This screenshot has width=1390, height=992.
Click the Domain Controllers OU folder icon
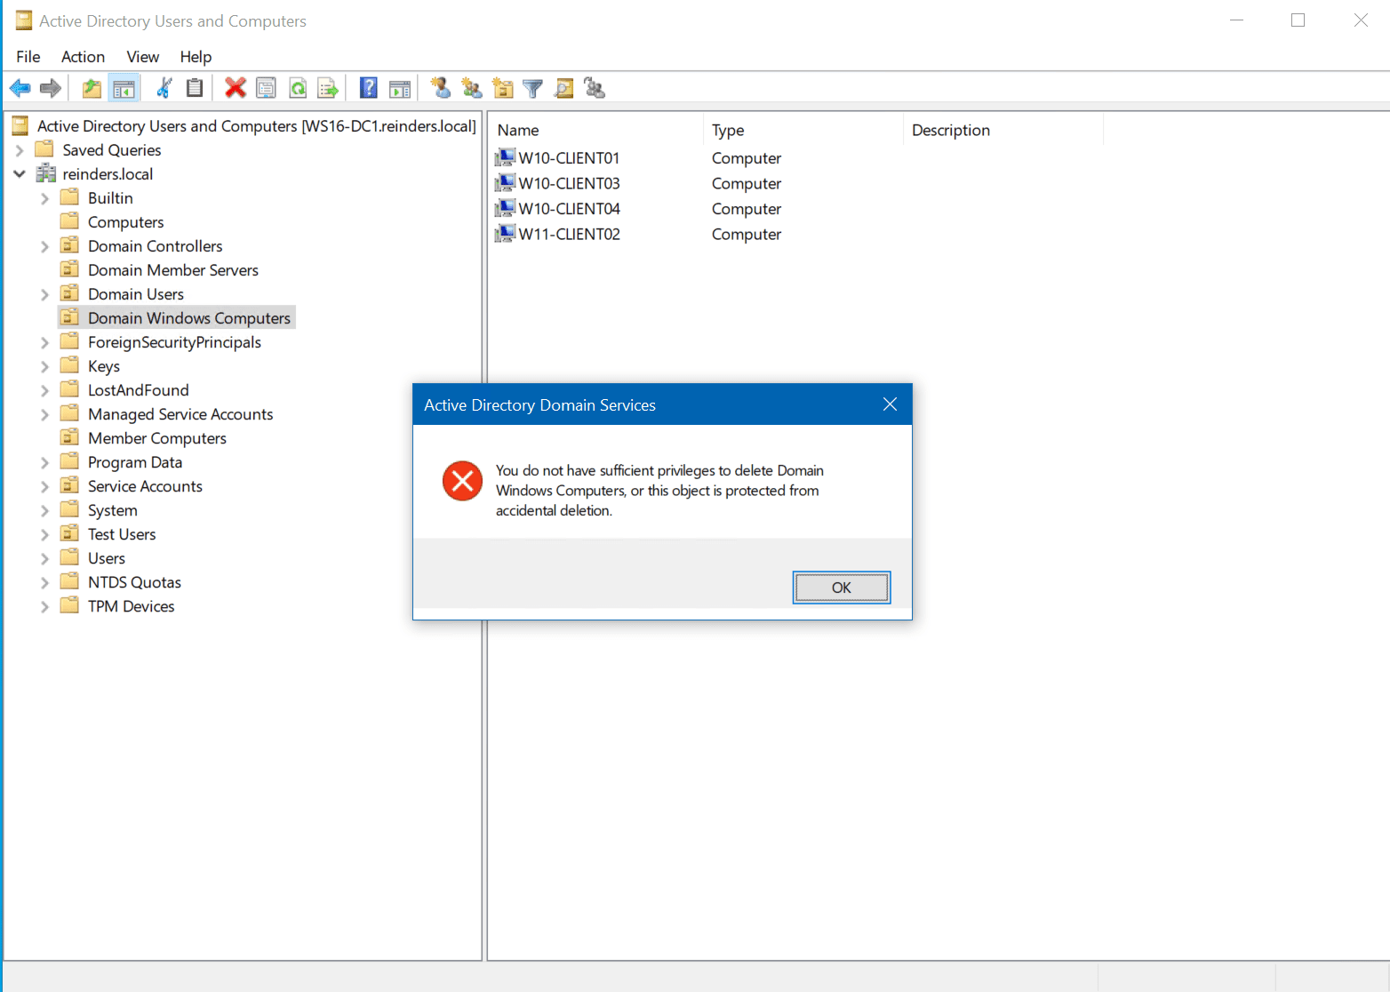pos(69,245)
